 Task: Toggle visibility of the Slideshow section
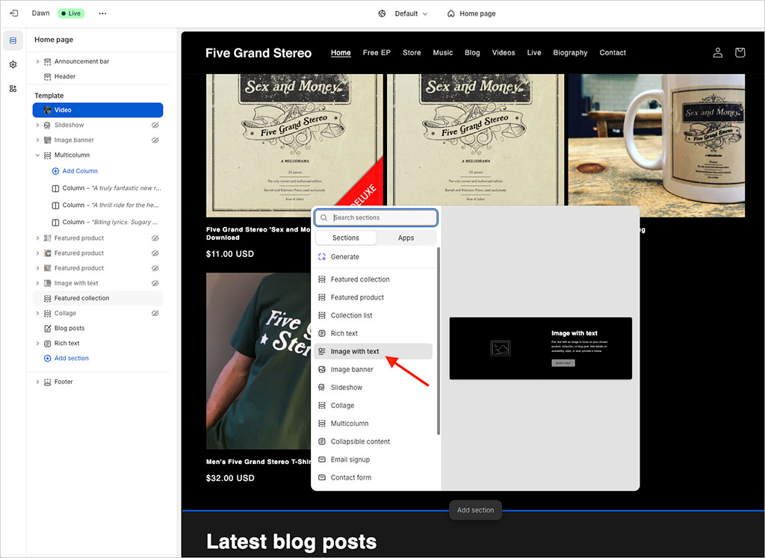coord(155,125)
